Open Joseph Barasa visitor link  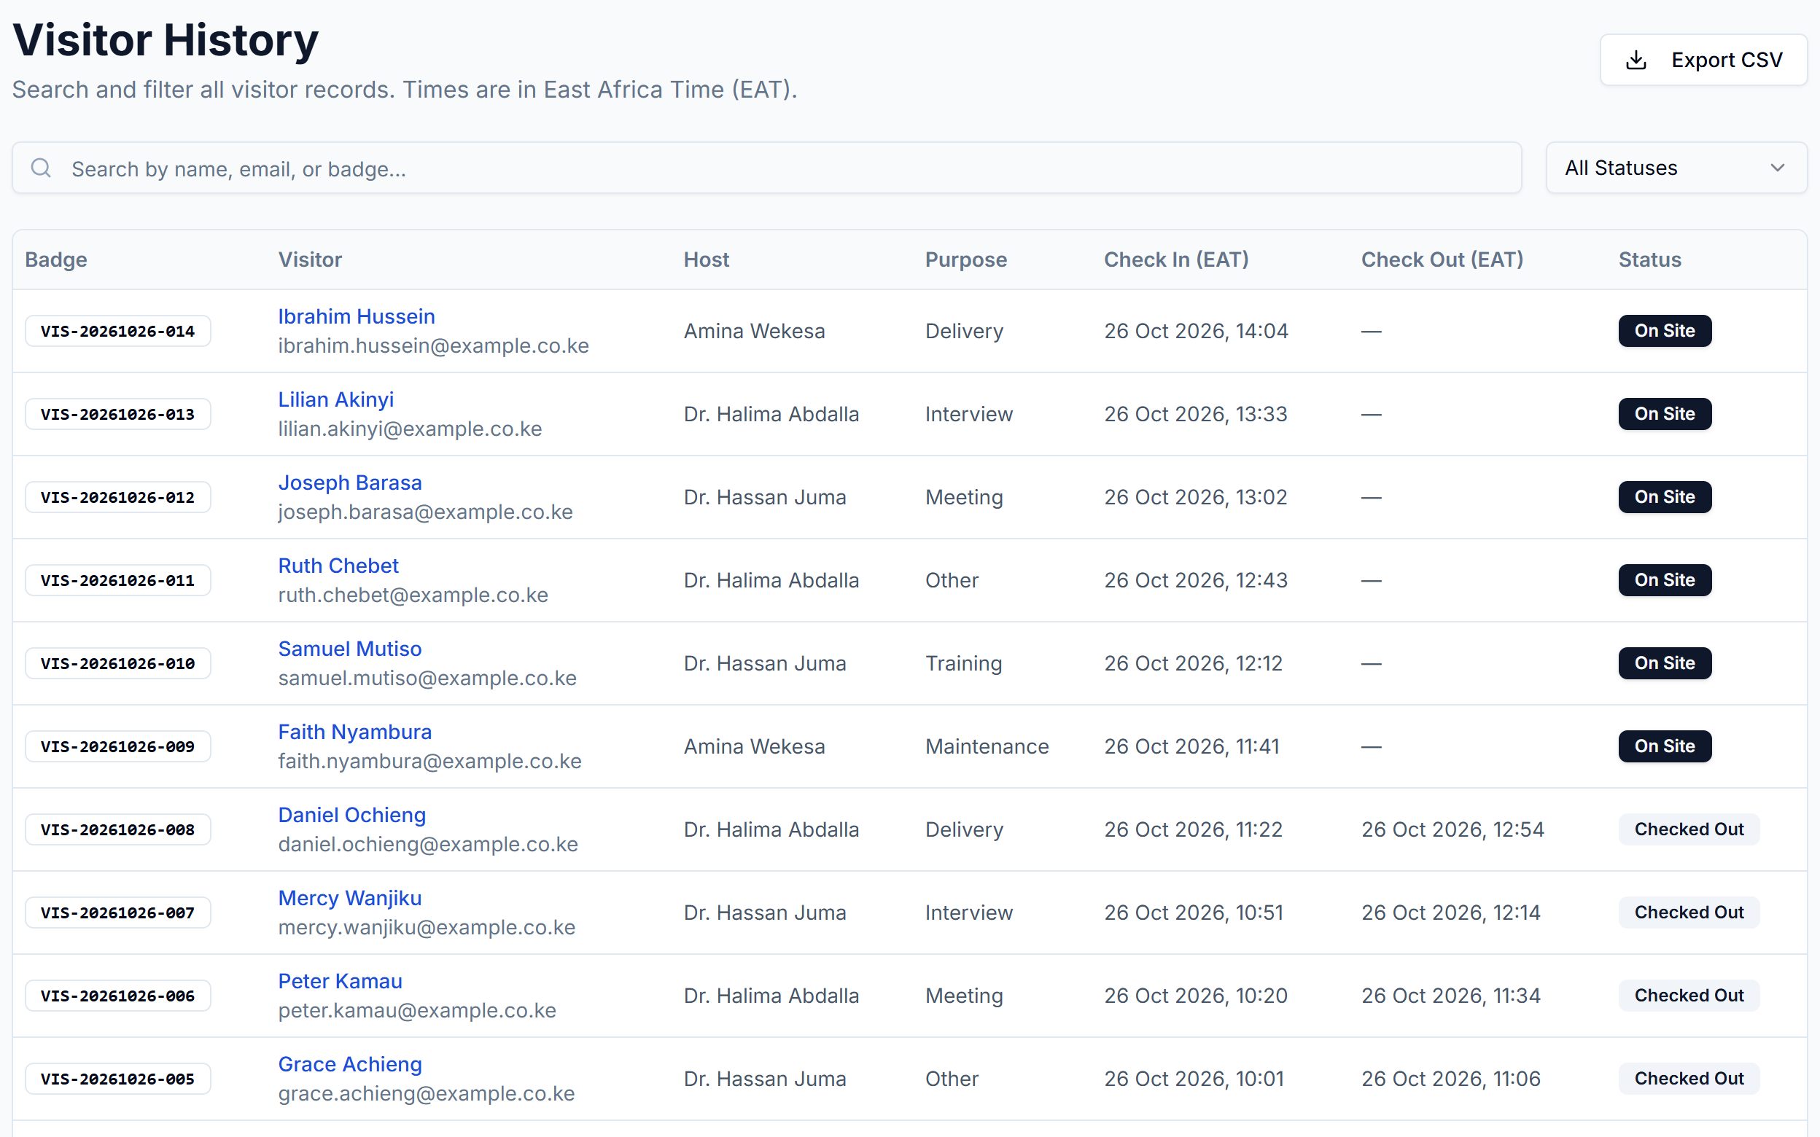tap(350, 482)
